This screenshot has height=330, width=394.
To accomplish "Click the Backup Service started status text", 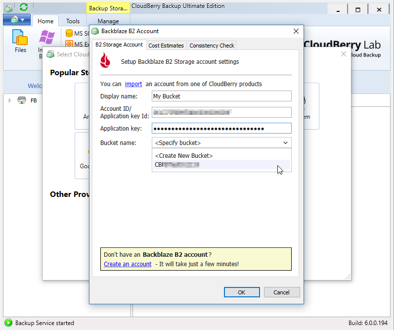I will point(44,323).
